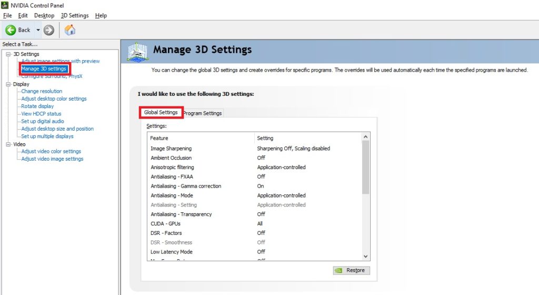Screen dimensions: 539x295
Task: Open the 3D Settings menu
Action: click(x=75, y=15)
